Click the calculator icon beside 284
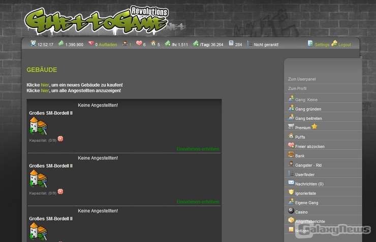The width and height of the screenshot is (376, 242). (231, 43)
